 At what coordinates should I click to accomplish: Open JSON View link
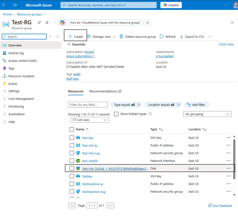pos(226,44)
